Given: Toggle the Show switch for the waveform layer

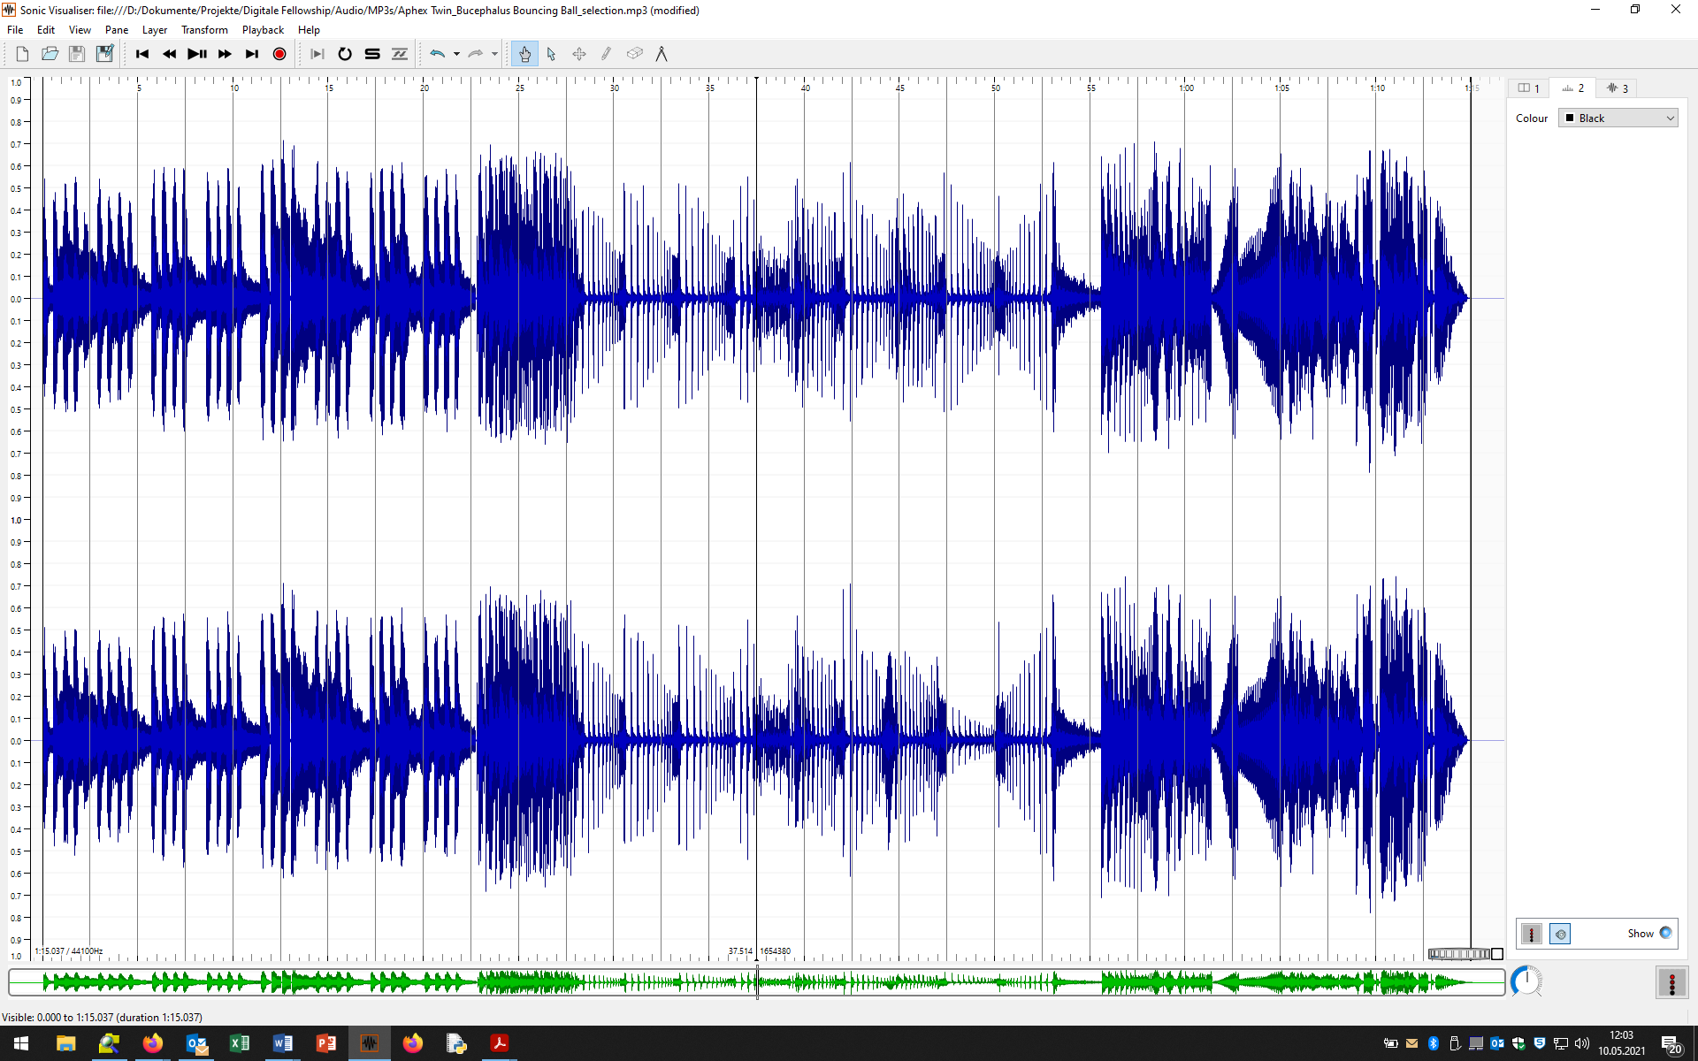Looking at the screenshot, I should point(1666,934).
